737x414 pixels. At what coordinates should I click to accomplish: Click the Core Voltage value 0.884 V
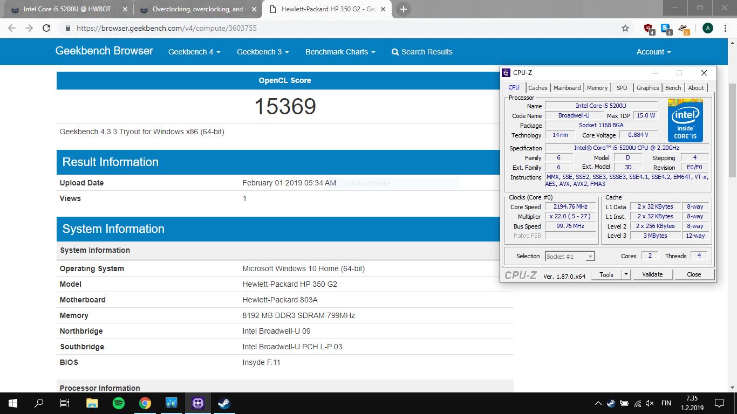[638, 135]
